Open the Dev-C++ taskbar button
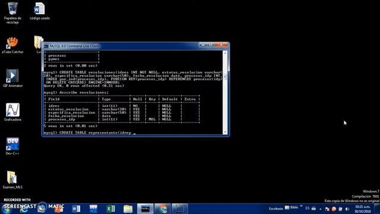The width and height of the screenshot is (380, 214). pos(93,209)
